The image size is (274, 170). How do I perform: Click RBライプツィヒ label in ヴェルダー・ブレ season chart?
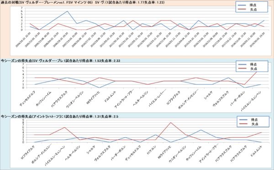(x=94, y=97)
